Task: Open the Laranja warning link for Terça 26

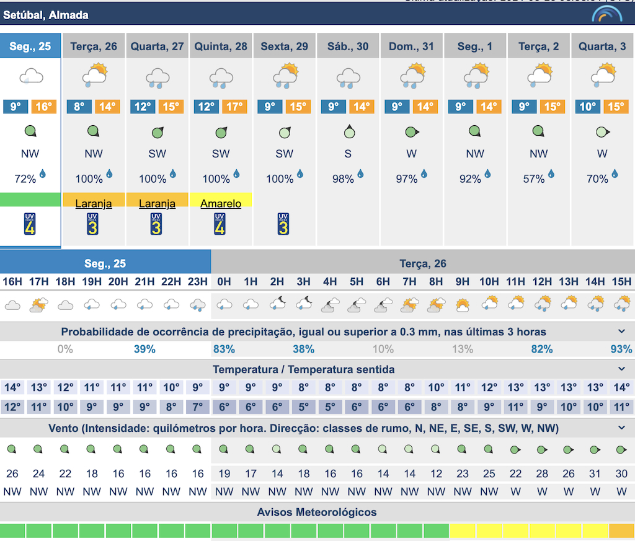Action: 94,203
